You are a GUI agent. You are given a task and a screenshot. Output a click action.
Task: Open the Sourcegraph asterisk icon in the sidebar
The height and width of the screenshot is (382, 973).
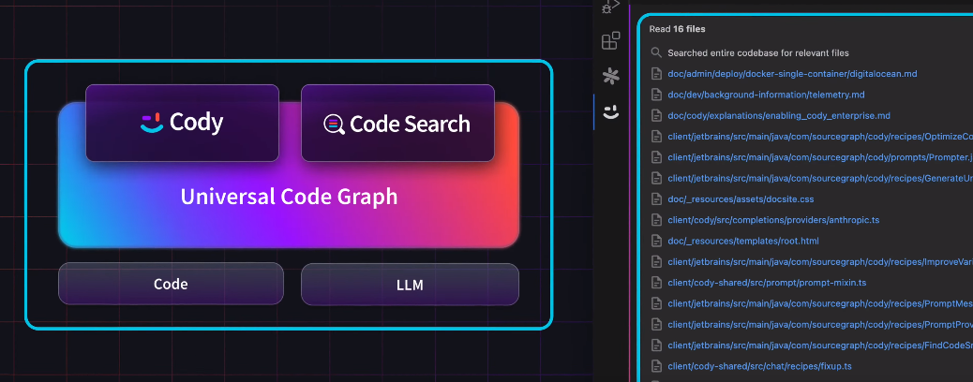click(610, 76)
